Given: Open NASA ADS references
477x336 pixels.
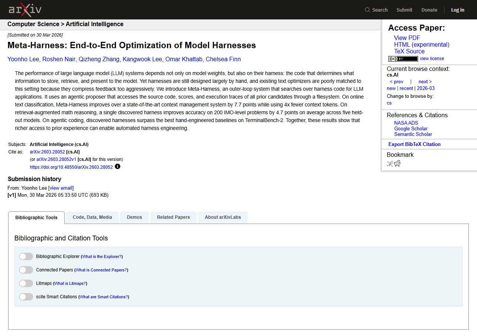Looking at the screenshot, I should point(406,123).
